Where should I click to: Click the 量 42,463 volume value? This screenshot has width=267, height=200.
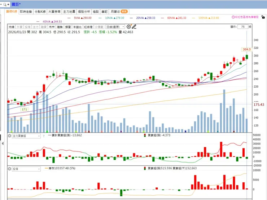(126, 32)
